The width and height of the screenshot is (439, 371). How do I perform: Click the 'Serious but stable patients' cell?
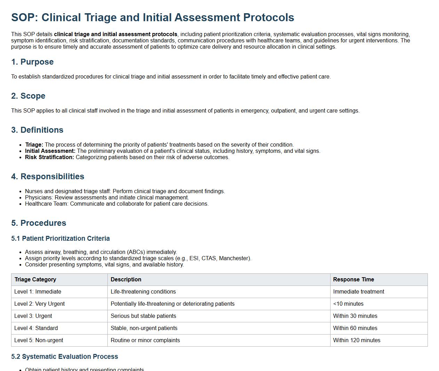point(143,316)
